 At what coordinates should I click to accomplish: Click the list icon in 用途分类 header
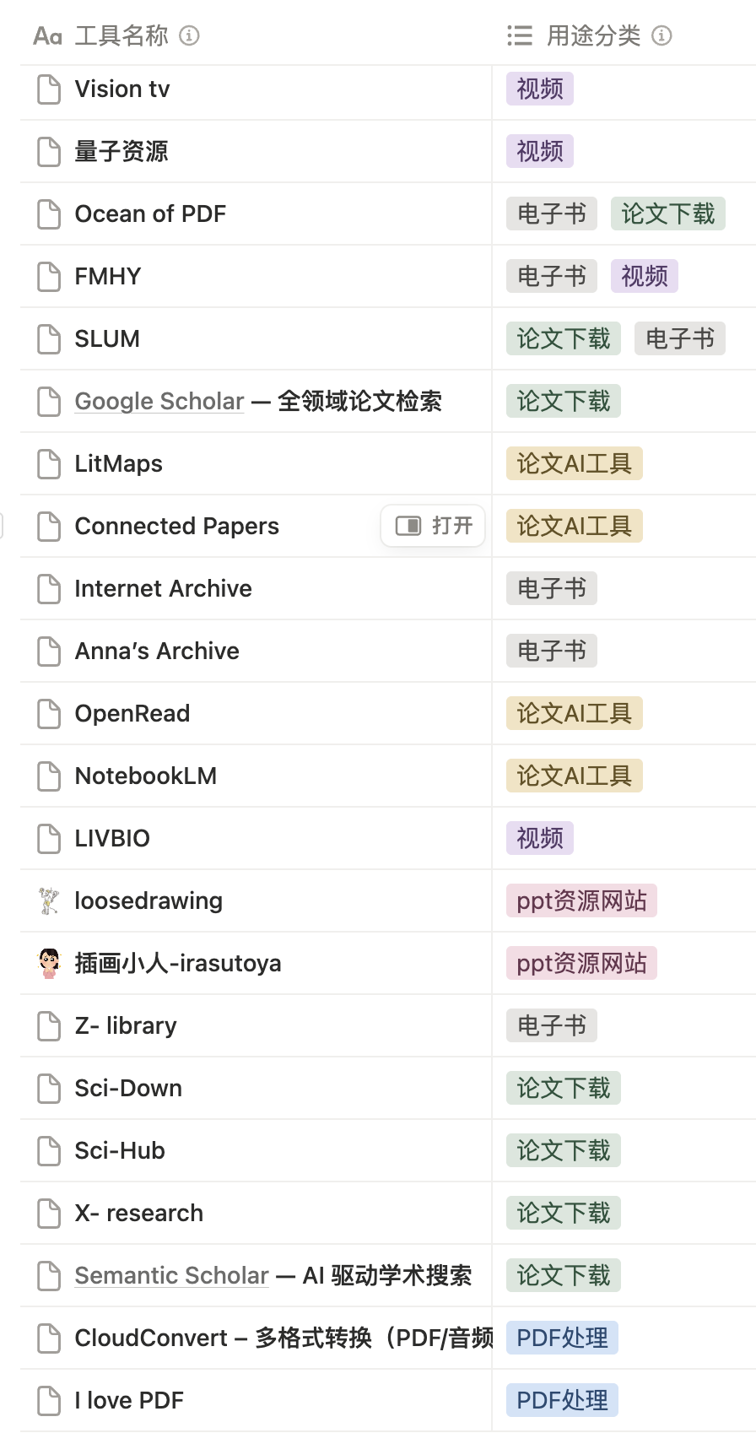[520, 35]
